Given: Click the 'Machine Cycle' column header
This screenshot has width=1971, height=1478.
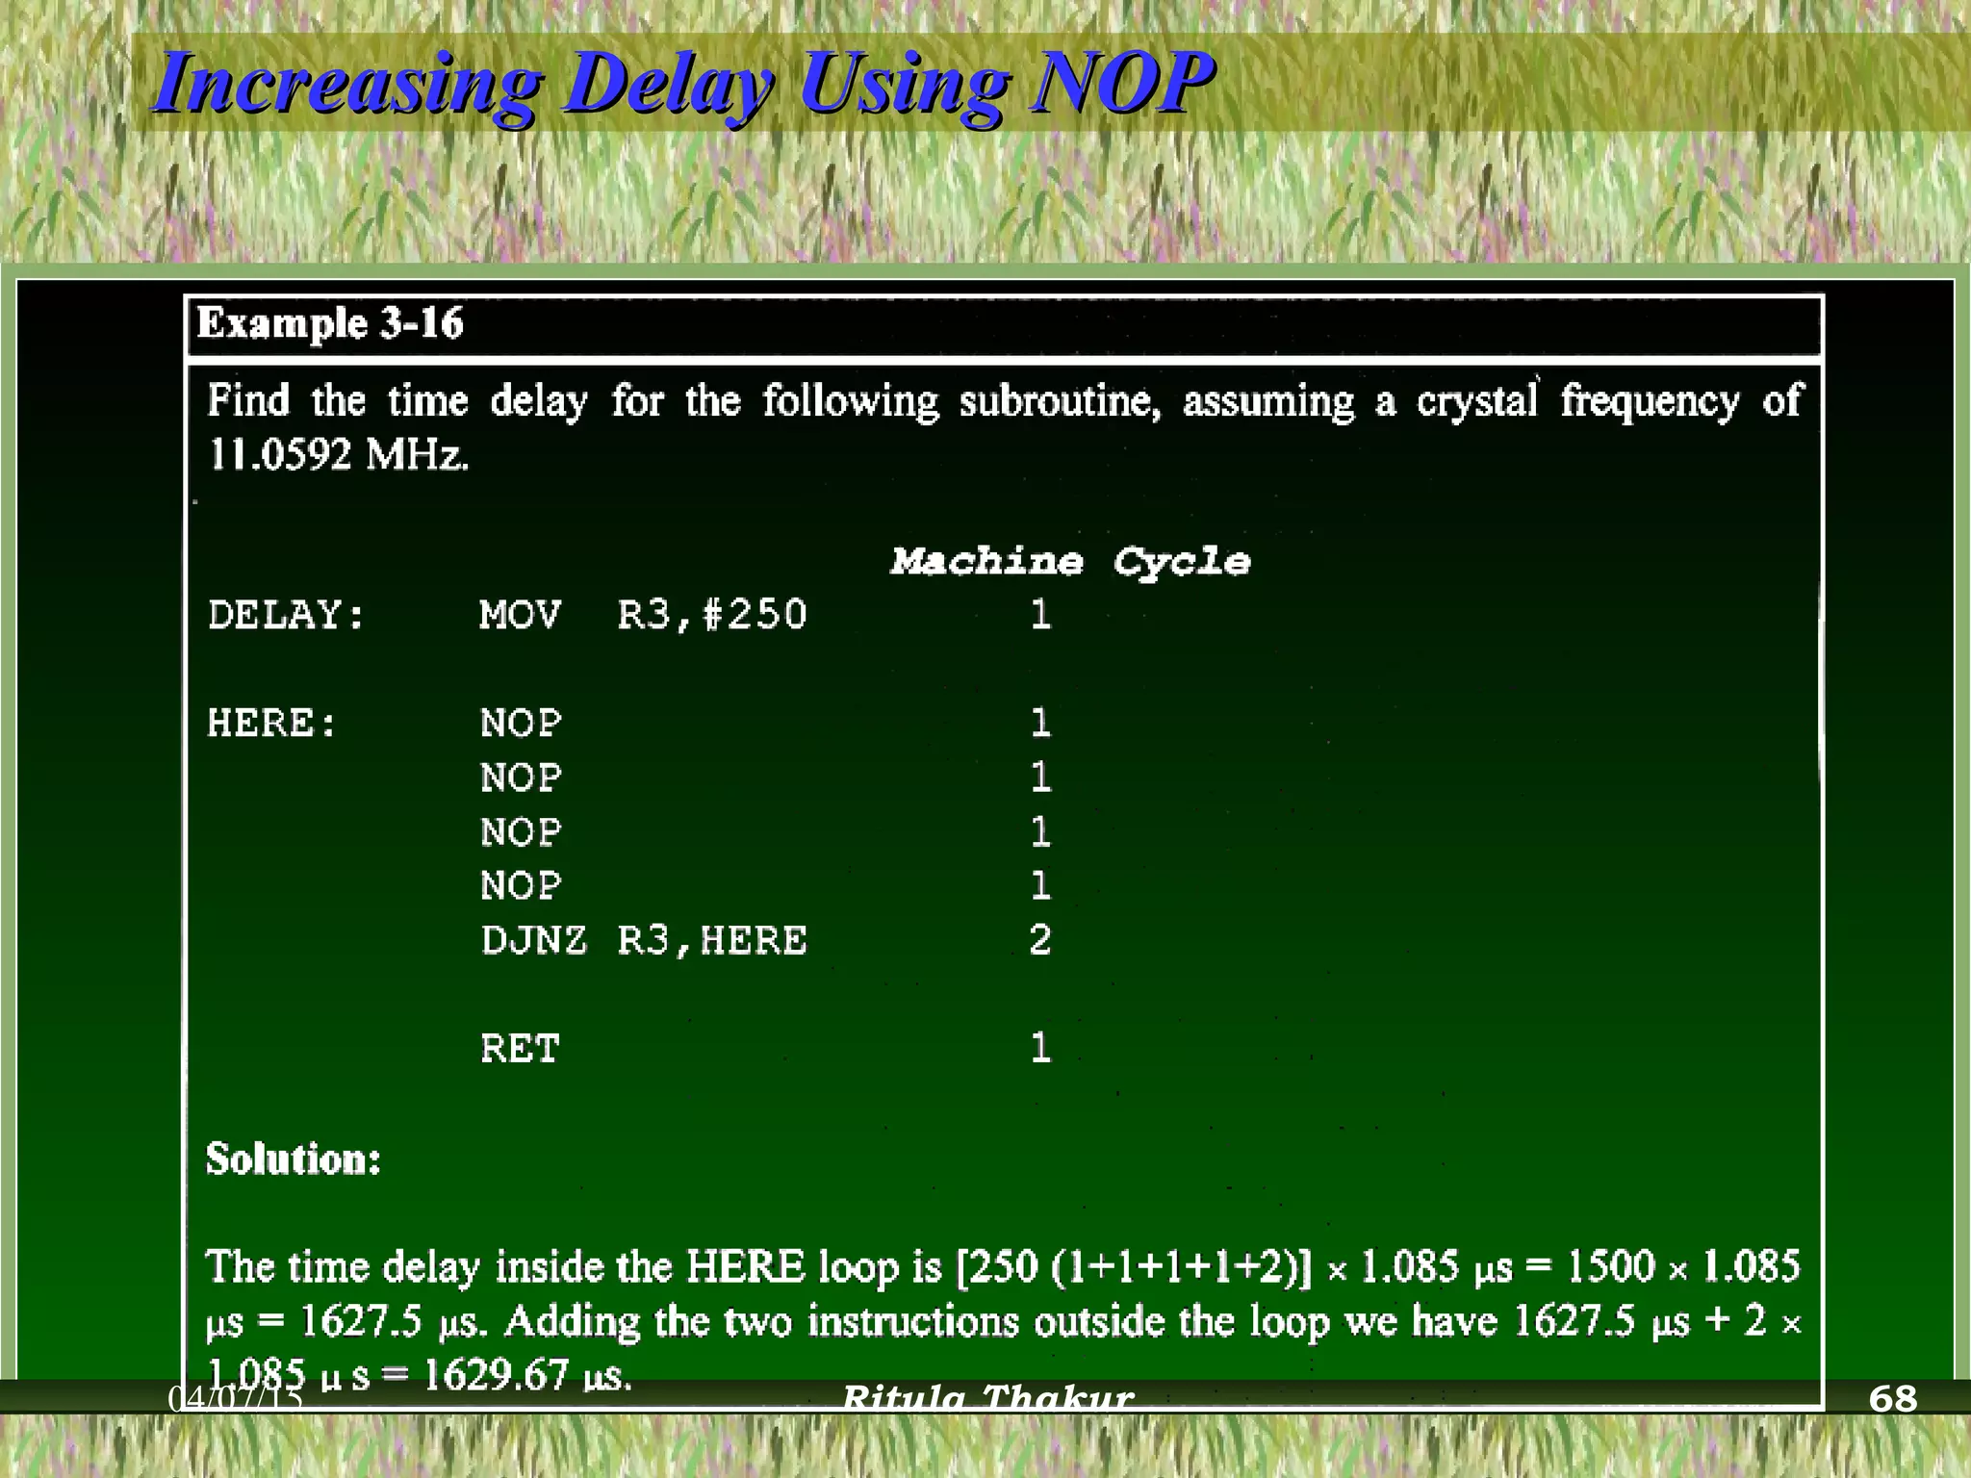Looking at the screenshot, I should [x=1070, y=561].
